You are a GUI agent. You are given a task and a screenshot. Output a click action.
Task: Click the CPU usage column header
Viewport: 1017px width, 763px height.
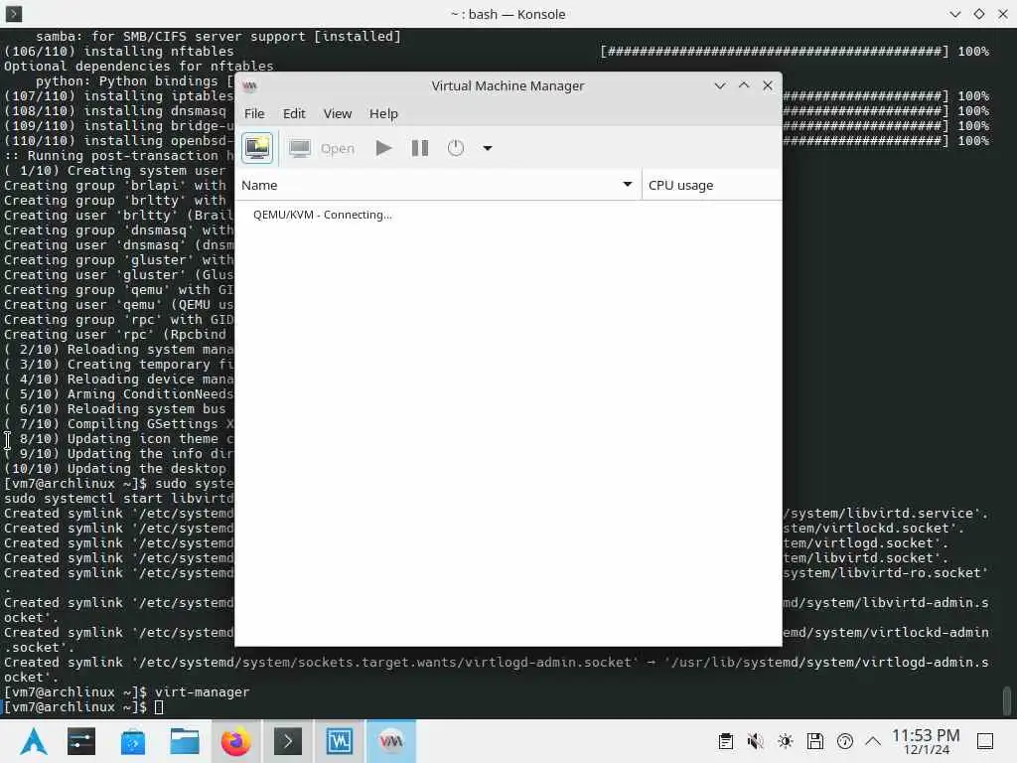pos(711,185)
